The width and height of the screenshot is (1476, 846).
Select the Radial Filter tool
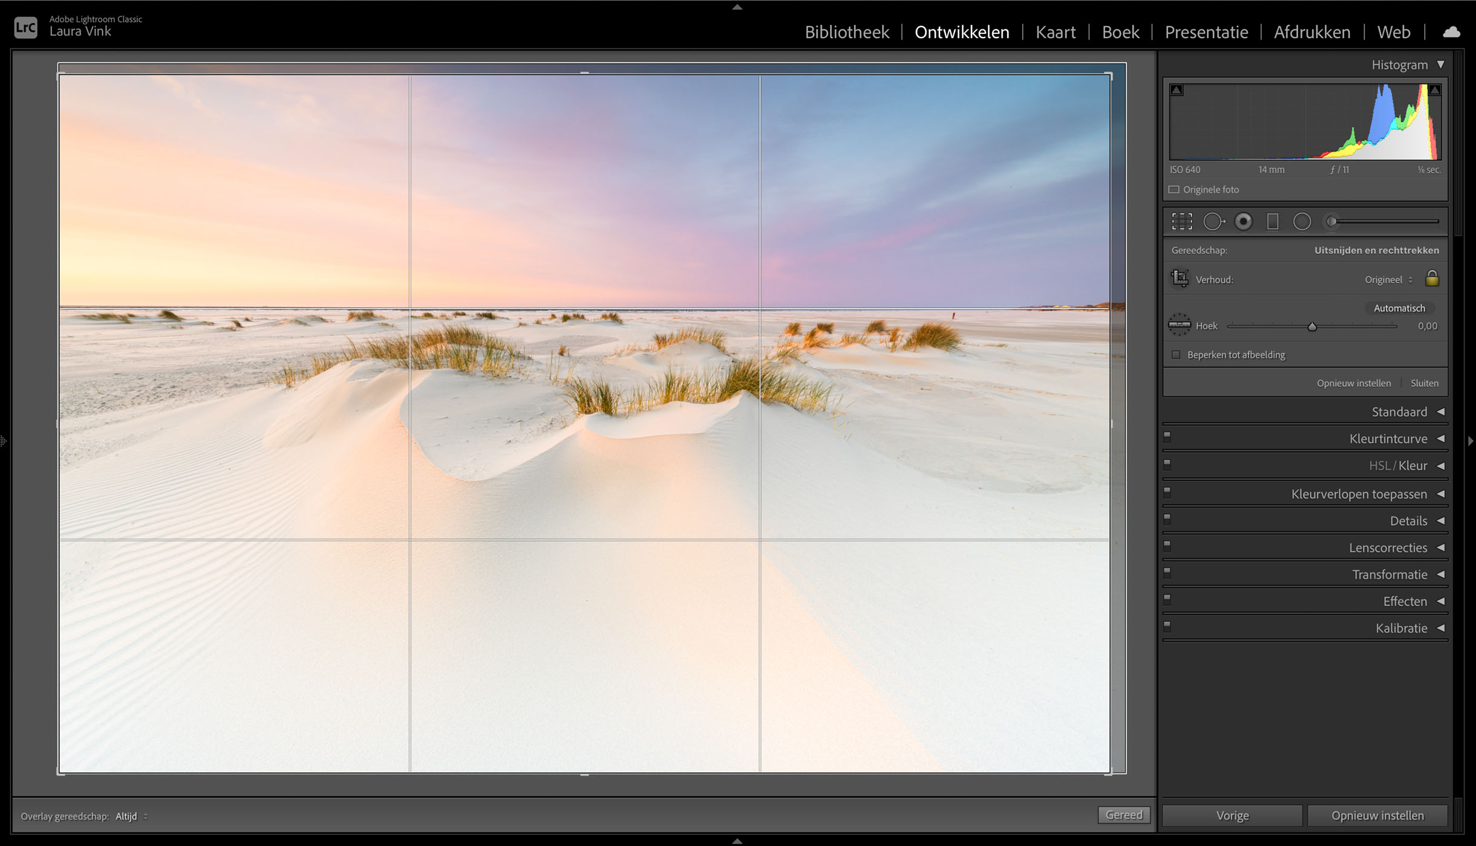pyautogui.click(x=1302, y=222)
